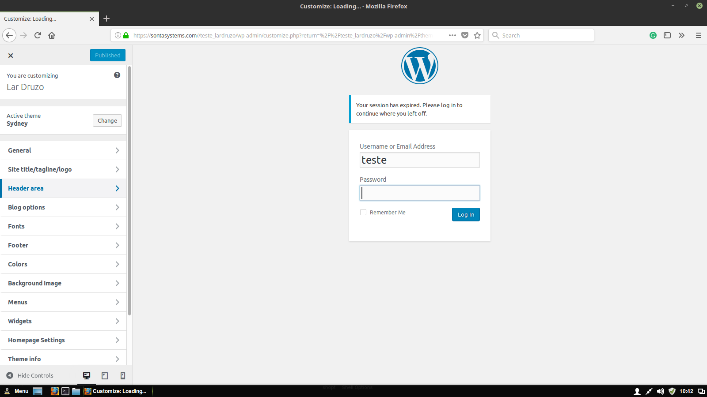The width and height of the screenshot is (707, 397).
Task: Go back with the browser back arrow
Action: 9,35
